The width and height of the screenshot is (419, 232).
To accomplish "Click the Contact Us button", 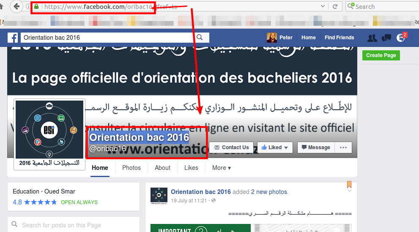I will coord(231,147).
